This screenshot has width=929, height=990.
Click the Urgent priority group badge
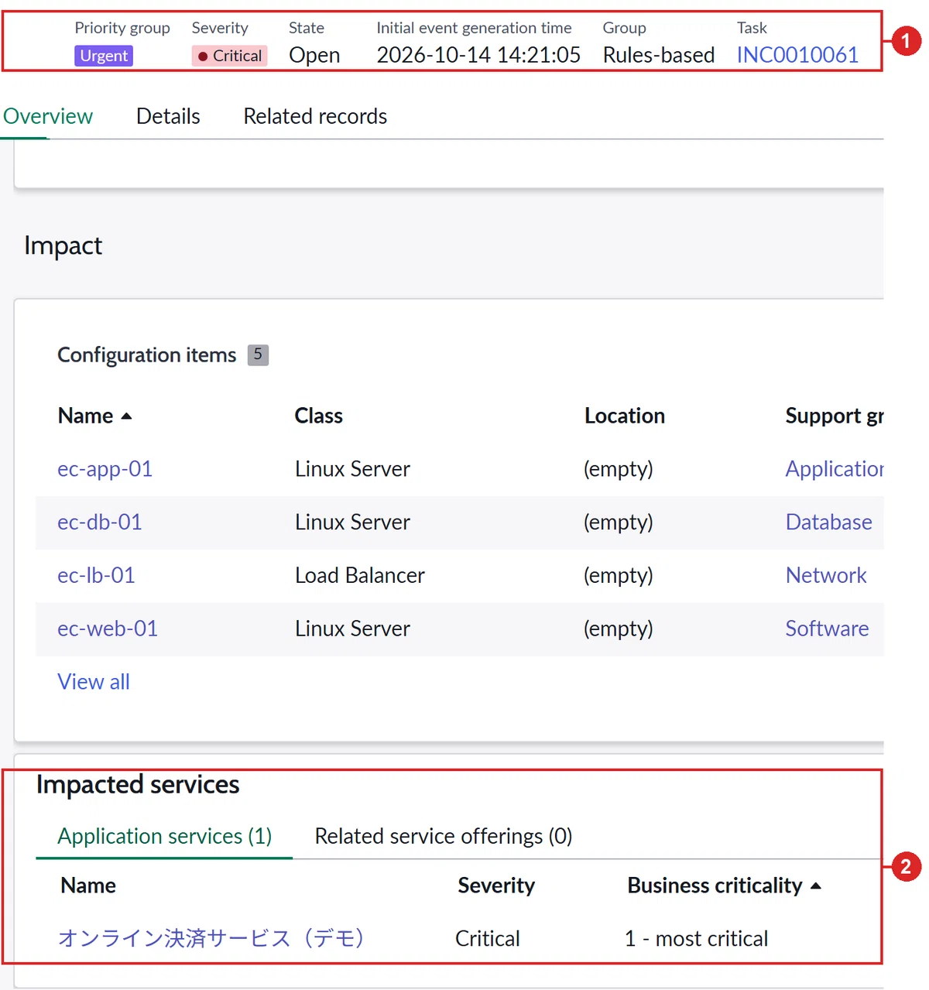pyautogui.click(x=104, y=56)
